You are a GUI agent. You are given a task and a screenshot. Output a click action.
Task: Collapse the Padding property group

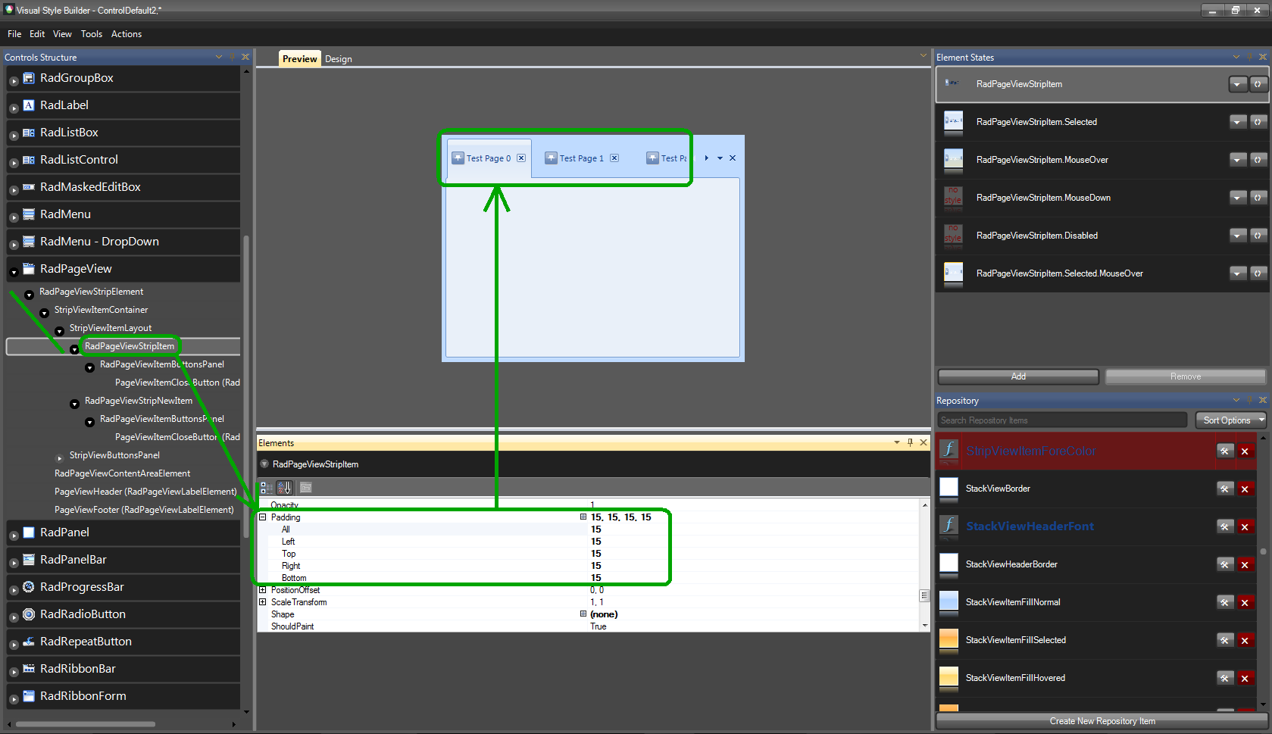(263, 517)
